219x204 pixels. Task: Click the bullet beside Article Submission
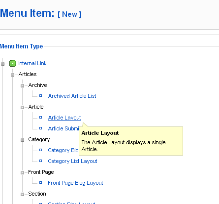point(40,128)
